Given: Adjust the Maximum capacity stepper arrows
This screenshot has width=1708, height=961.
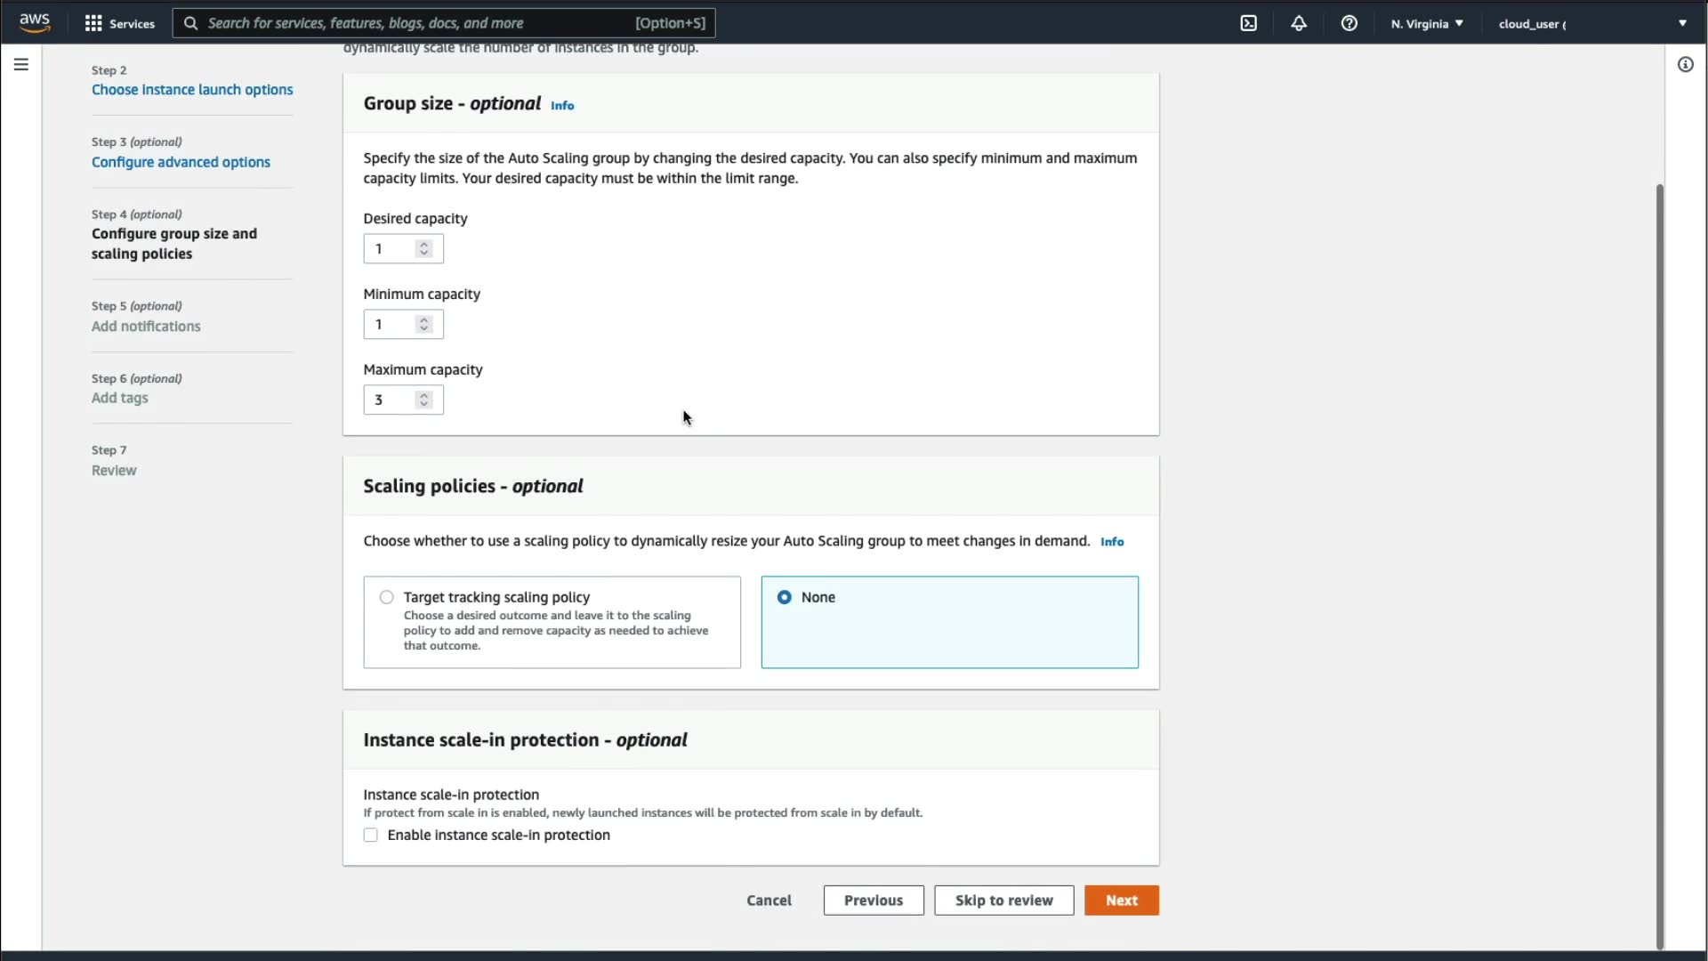Looking at the screenshot, I should [x=424, y=400].
